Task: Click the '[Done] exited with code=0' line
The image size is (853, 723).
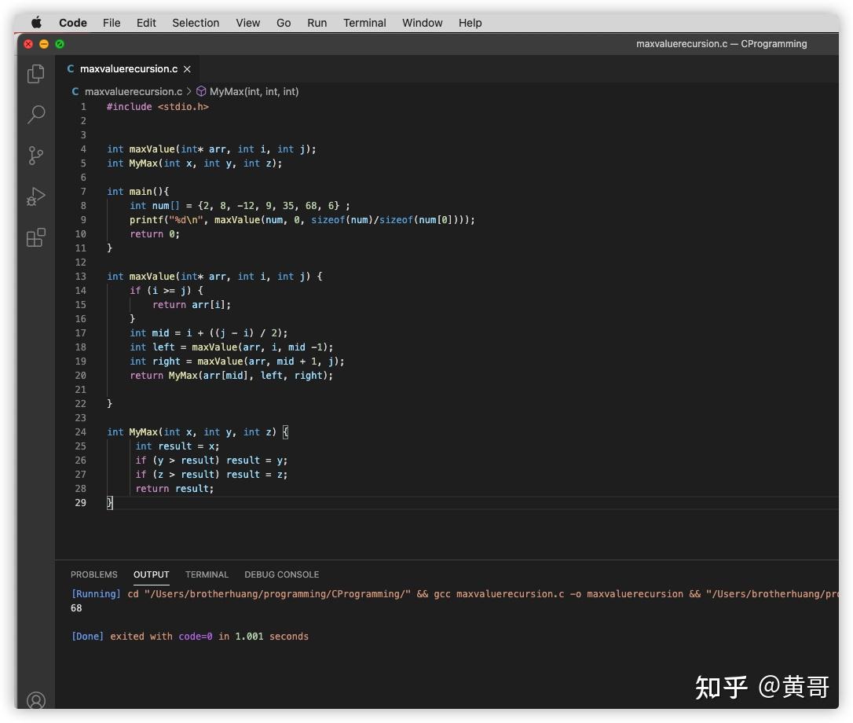Action: pyautogui.click(x=190, y=637)
